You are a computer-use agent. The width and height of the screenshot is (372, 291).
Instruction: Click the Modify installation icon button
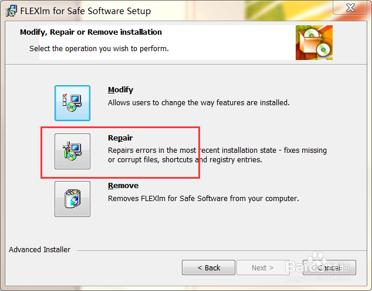[x=72, y=103]
